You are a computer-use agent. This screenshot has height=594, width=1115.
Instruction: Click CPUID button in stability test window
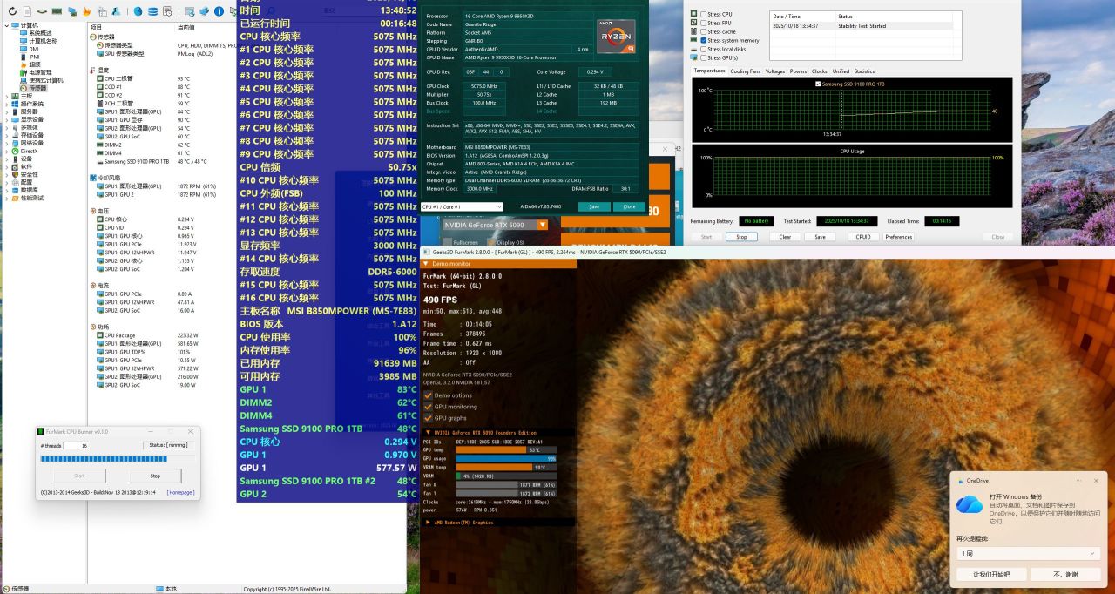point(862,237)
